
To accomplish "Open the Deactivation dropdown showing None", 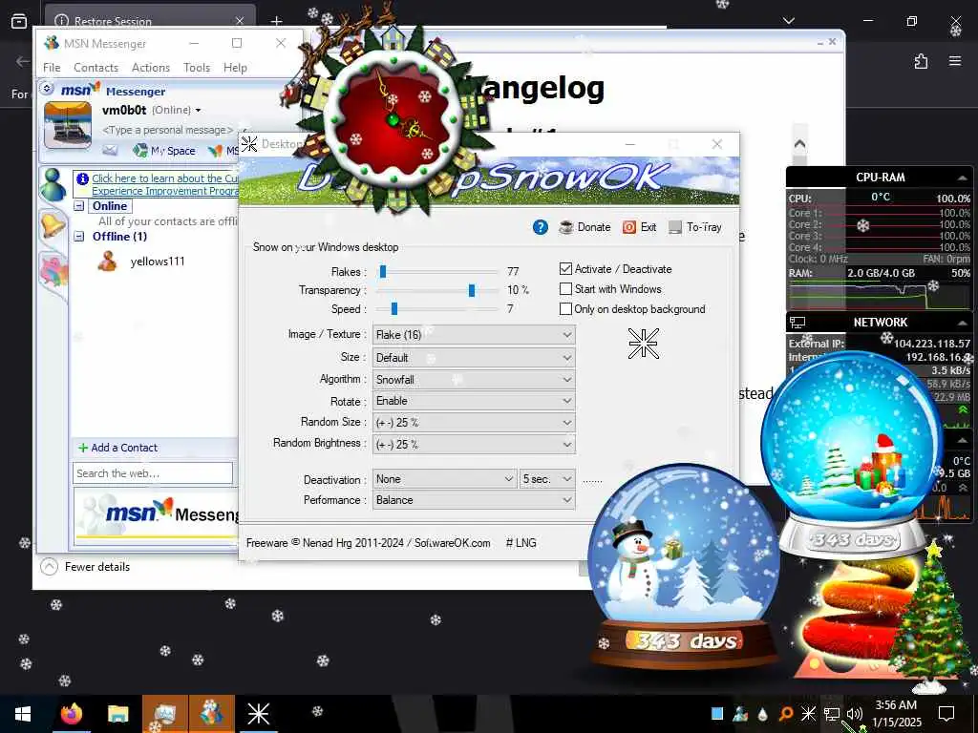I will click(445, 479).
